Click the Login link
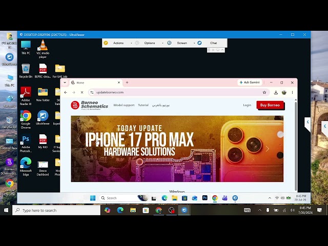Image resolution: width=328 pixels, height=246 pixels. click(247, 105)
